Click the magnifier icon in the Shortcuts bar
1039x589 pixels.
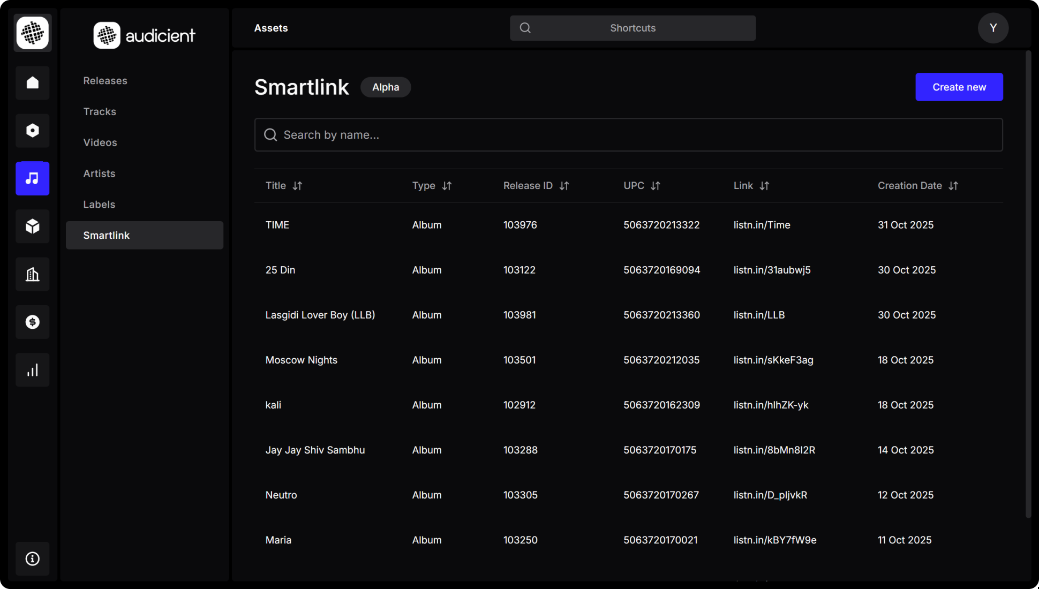(525, 28)
